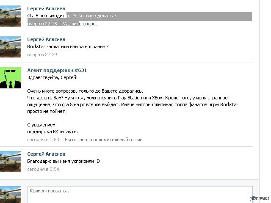
Task: Click the "Удалить вопрос" link
Action: coord(80,24)
